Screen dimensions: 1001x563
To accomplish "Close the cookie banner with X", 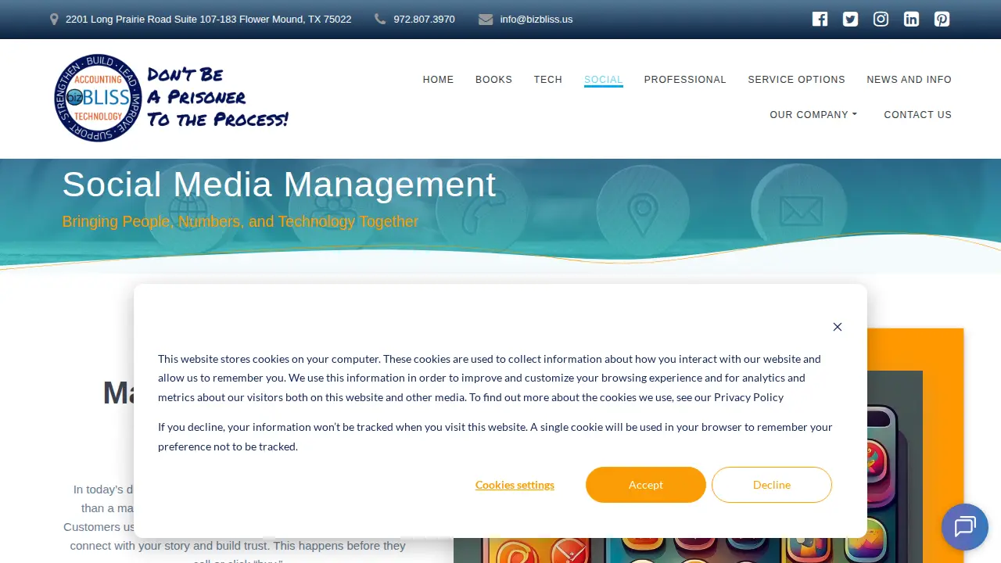I will pos(838,327).
